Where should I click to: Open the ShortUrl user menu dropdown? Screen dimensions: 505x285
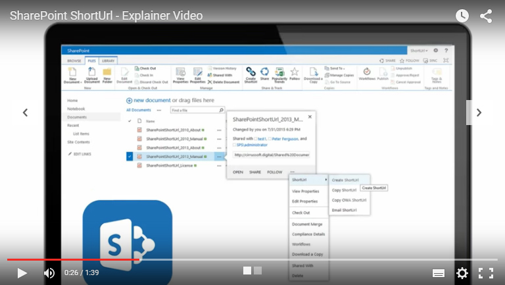(419, 51)
